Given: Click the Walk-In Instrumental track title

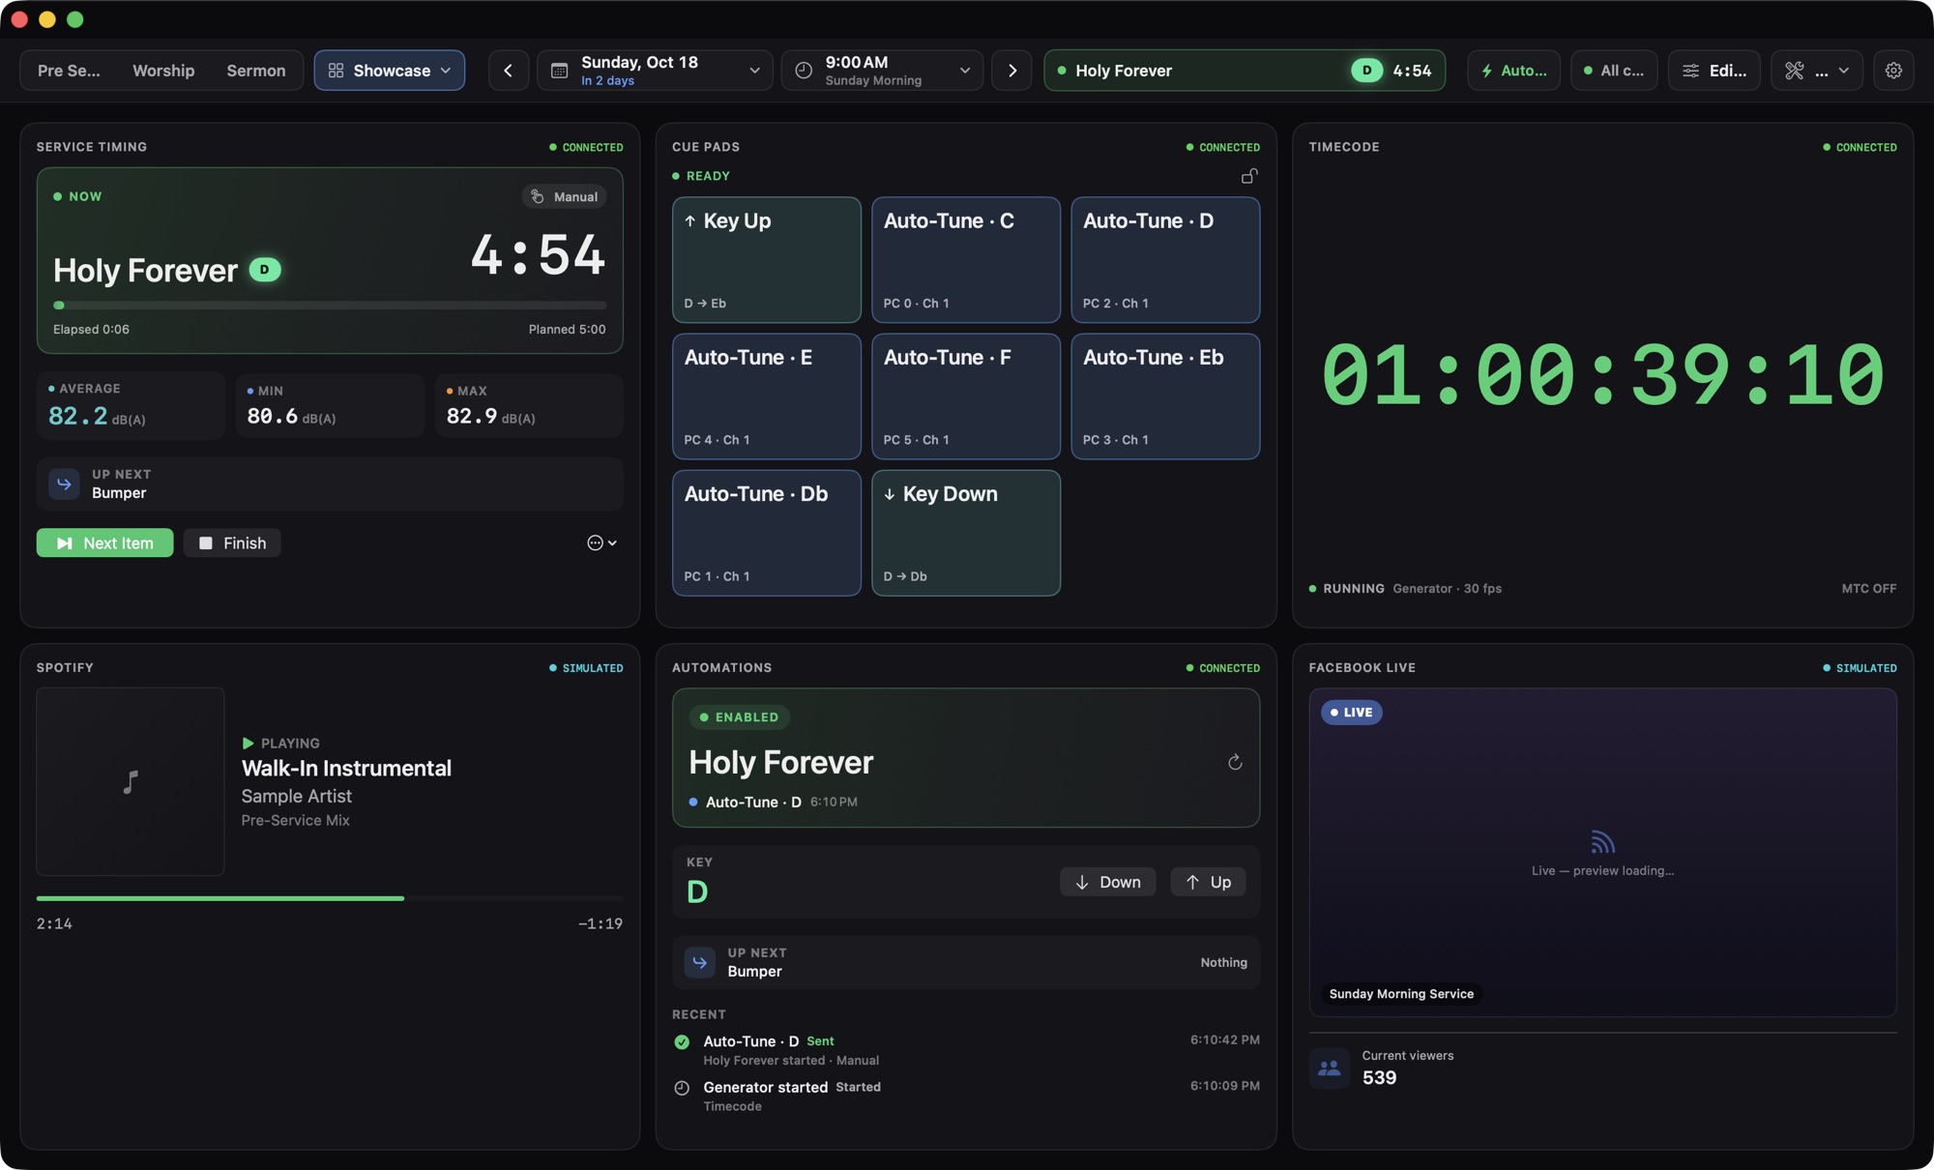Looking at the screenshot, I should (346, 768).
